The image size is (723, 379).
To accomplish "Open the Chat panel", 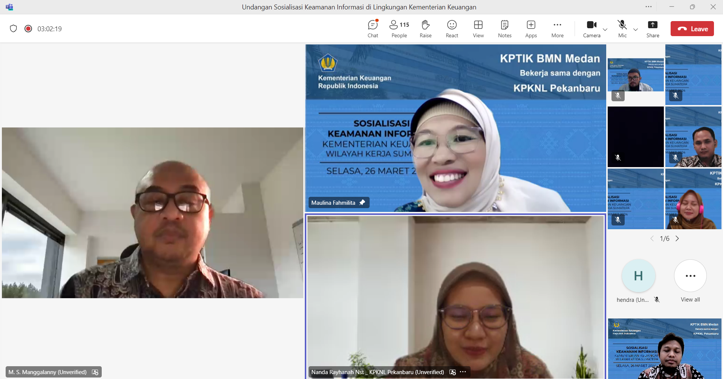I will pos(373,29).
